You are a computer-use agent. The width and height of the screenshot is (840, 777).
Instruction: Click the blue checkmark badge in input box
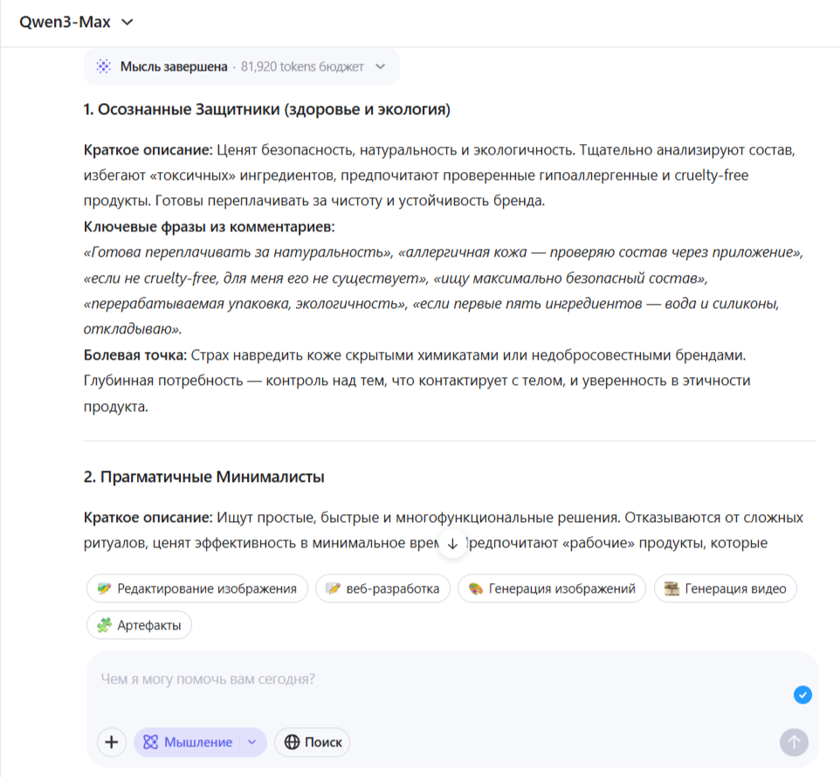pos(802,695)
